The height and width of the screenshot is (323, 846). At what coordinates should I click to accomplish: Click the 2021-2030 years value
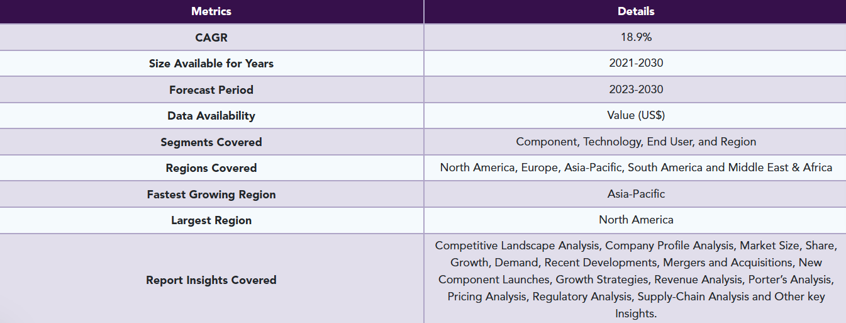coord(636,63)
